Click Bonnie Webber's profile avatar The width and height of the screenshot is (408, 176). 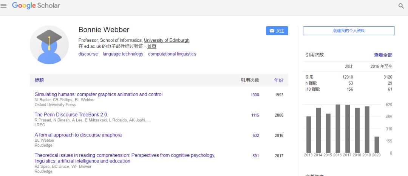point(49,45)
